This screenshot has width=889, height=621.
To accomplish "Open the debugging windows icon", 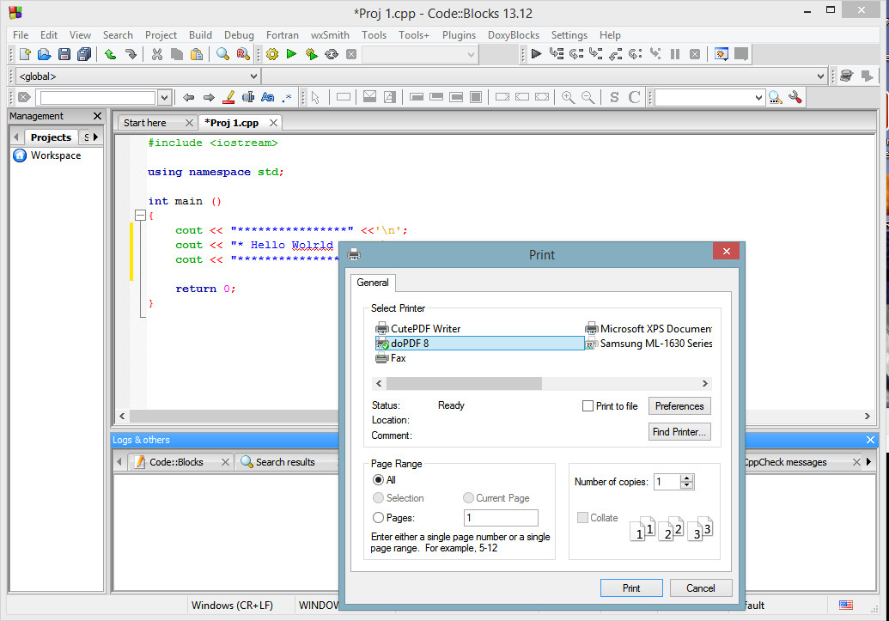I will click(722, 54).
